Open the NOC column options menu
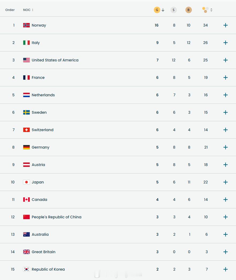Image resolution: width=236 pixels, height=280 pixels. [x=33, y=10]
